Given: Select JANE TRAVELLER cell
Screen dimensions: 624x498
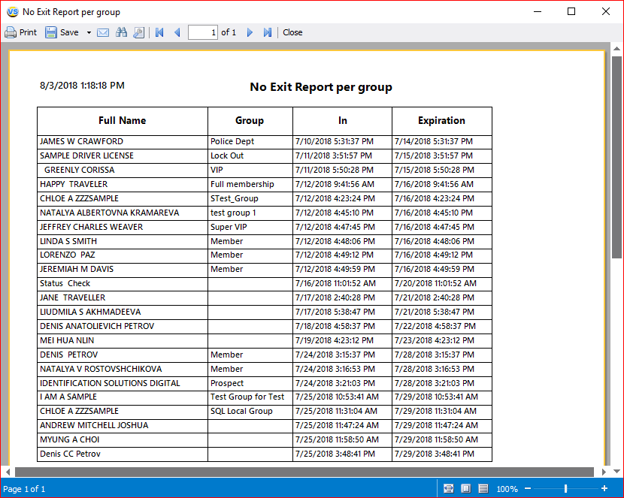Looking at the screenshot, I should (123, 298).
